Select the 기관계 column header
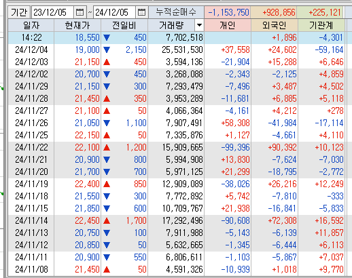Viewport: 352px width, 278px height. [x=321, y=25]
